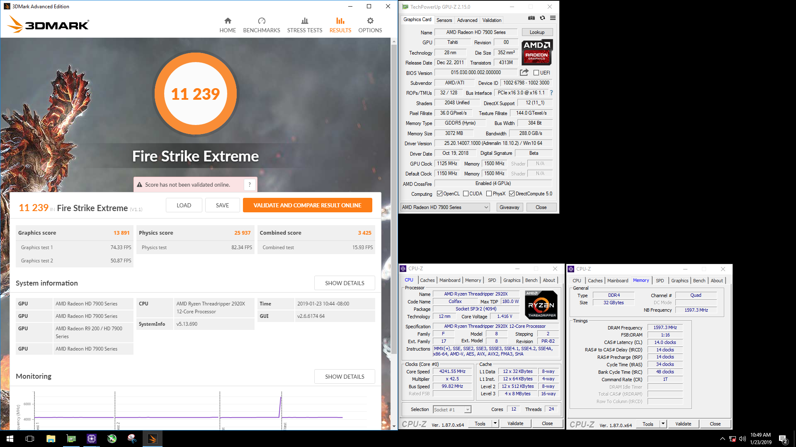The width and height of the screenshot is (796, 447).
Task: Click the GPU-Z BIOS Version field
Action: coord(476,72)
